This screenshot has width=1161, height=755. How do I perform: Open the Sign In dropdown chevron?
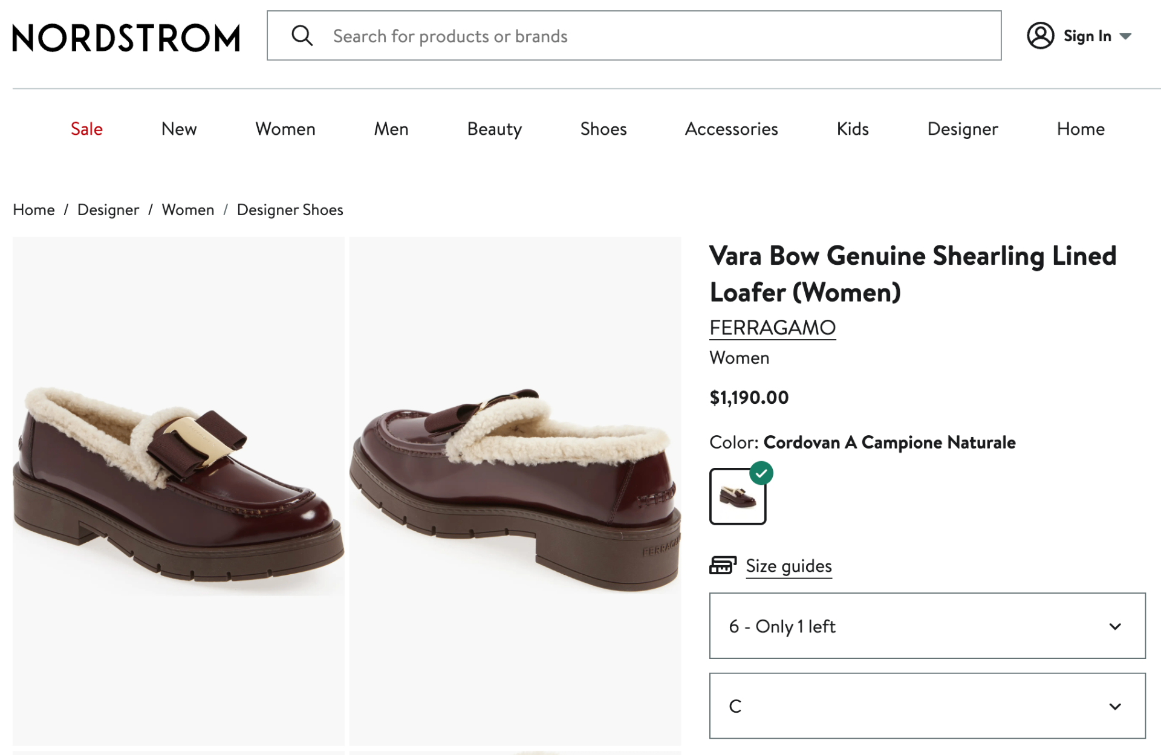click(x=1127, y=36)
